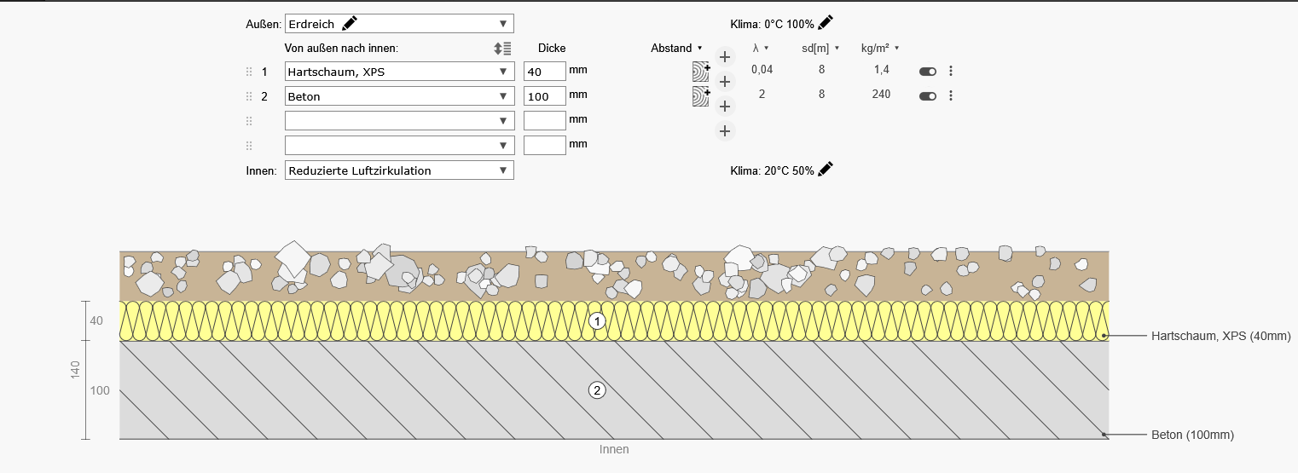Grab the drag handle of layer 1
The image size is (1298, 473).
coord(250,72)
